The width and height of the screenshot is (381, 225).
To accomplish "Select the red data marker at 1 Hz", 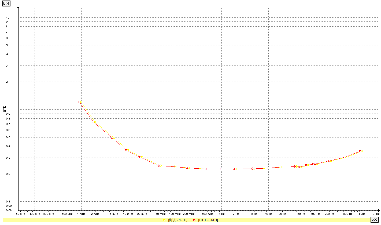I will pos(220,169).
